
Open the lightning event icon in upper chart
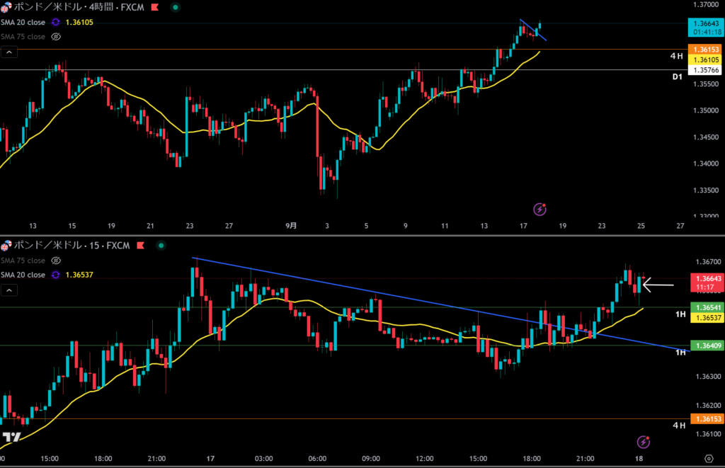(x=540, y=209)
